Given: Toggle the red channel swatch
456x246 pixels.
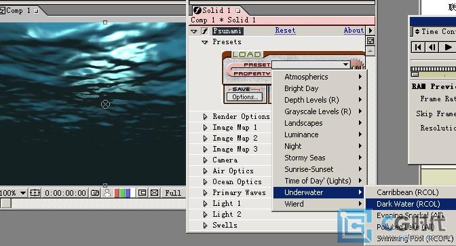Looking at the screenshot, I should pos(117,193).
